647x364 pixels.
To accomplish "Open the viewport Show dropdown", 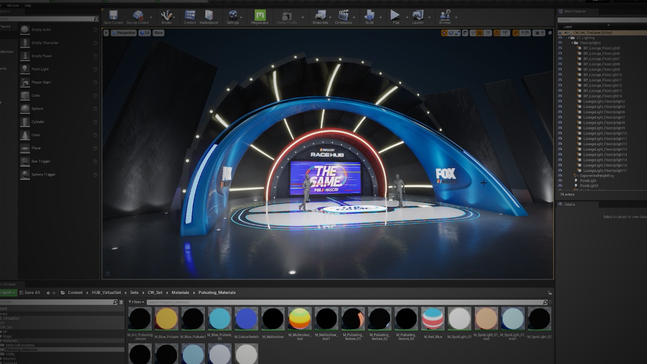I will [158, 33].
